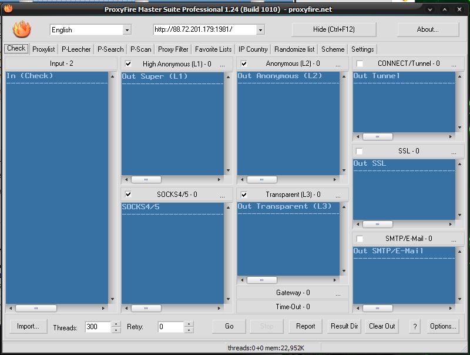Decrease Threads with the down arrow
The height and width of the screenshot is (355, 470).
[116, 330]
